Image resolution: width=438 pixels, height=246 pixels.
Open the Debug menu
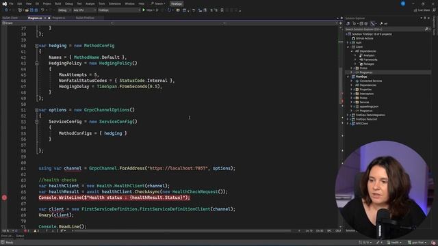[x=68, y=3]
